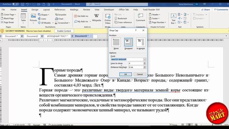
Task: Click the Icons insert button
Action: (42, 19)
